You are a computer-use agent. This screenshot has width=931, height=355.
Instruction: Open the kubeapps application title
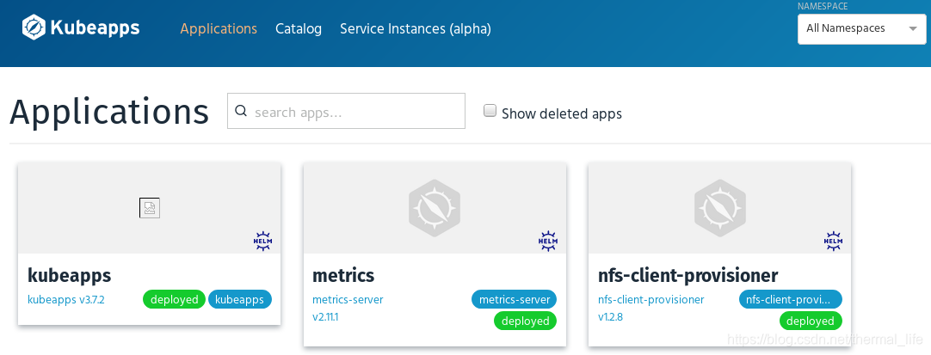coord(70,276)
